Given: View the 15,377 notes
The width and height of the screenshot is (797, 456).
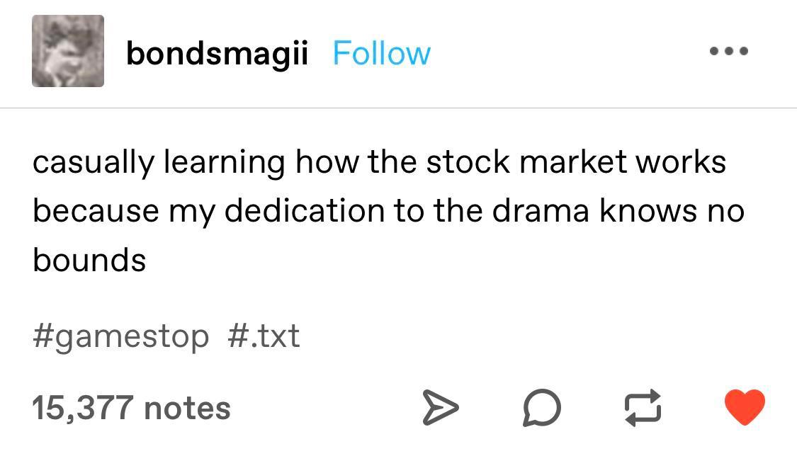Looking at the screenshot, I should tap(131, 408).
